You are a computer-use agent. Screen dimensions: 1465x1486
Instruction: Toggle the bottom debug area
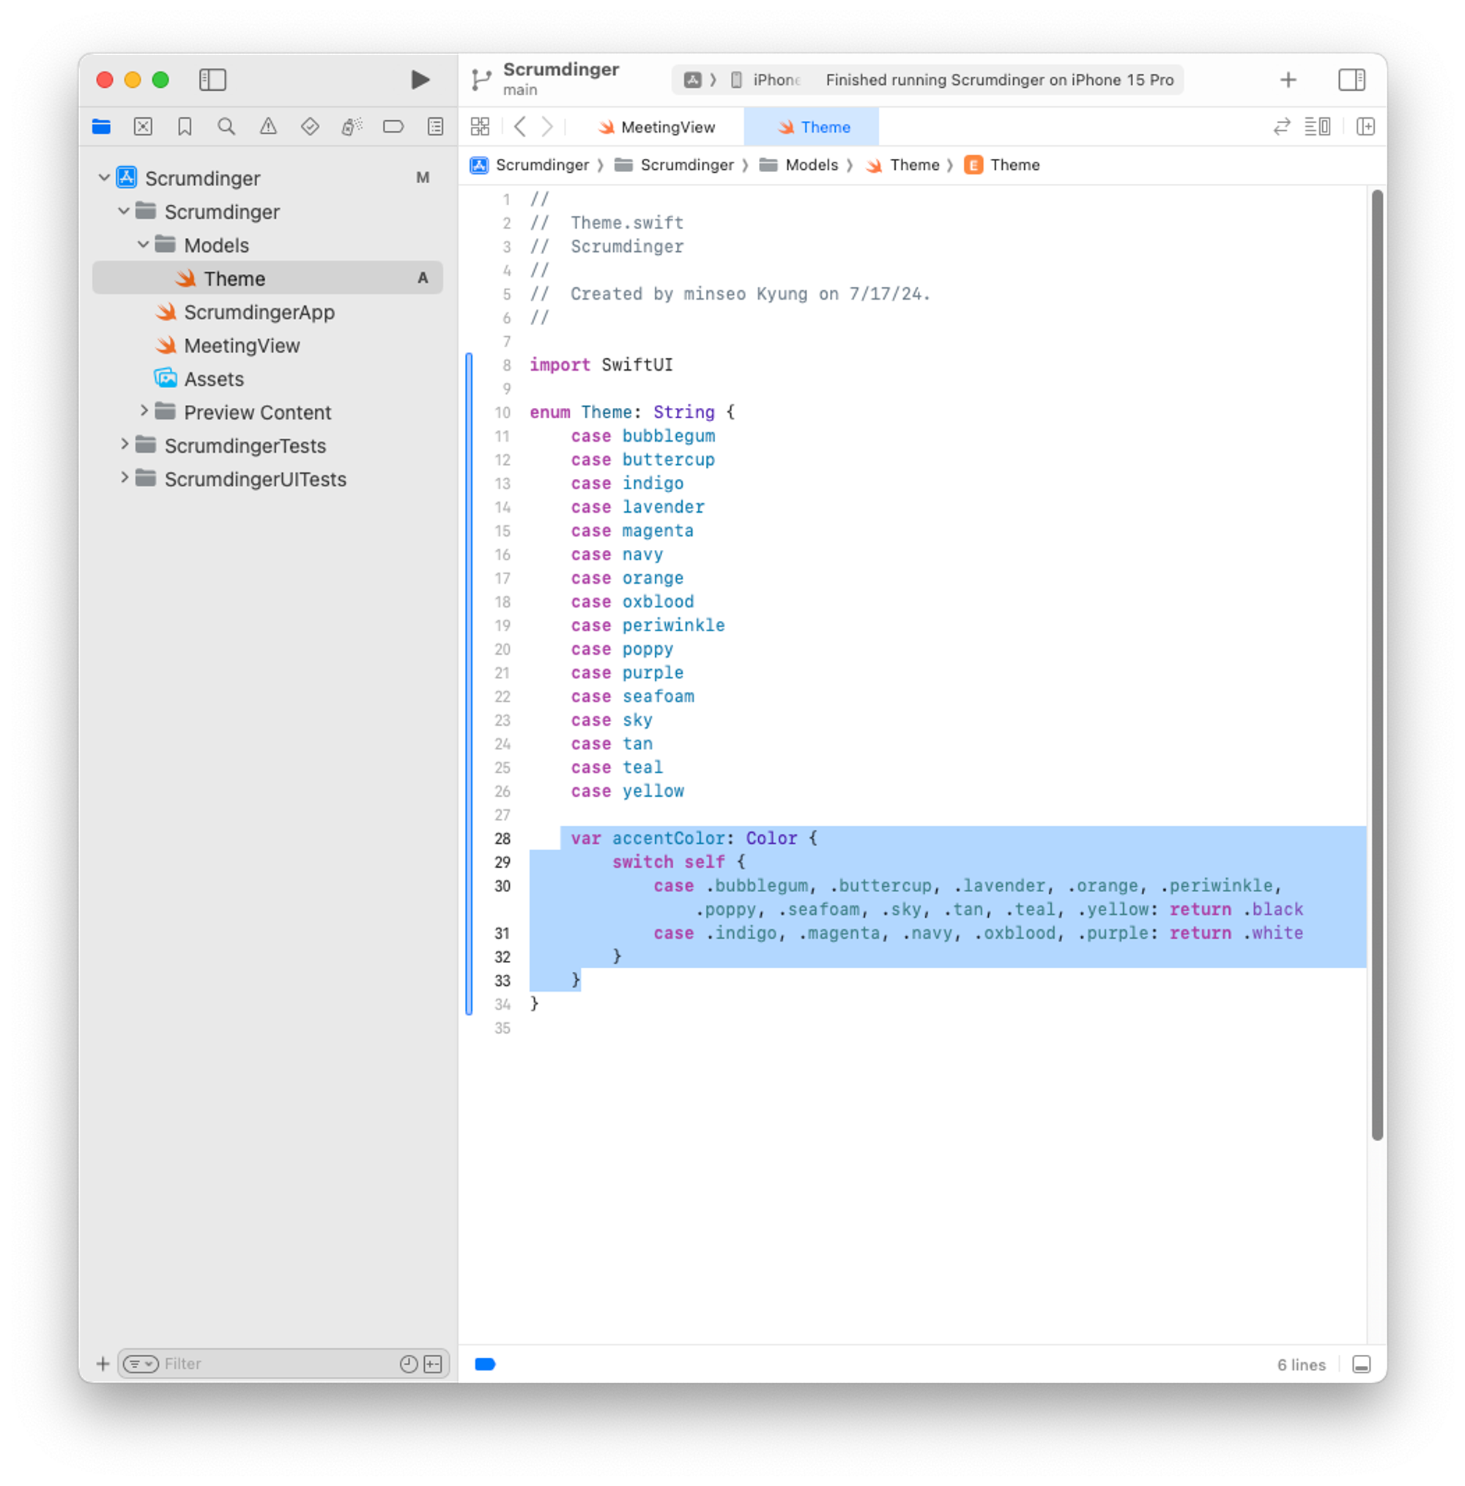[x=1360, y=1364]
